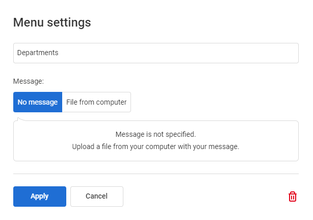The image size is (313, 220).
Task: Click the Menu settings heading
Action: click(52, 22)
